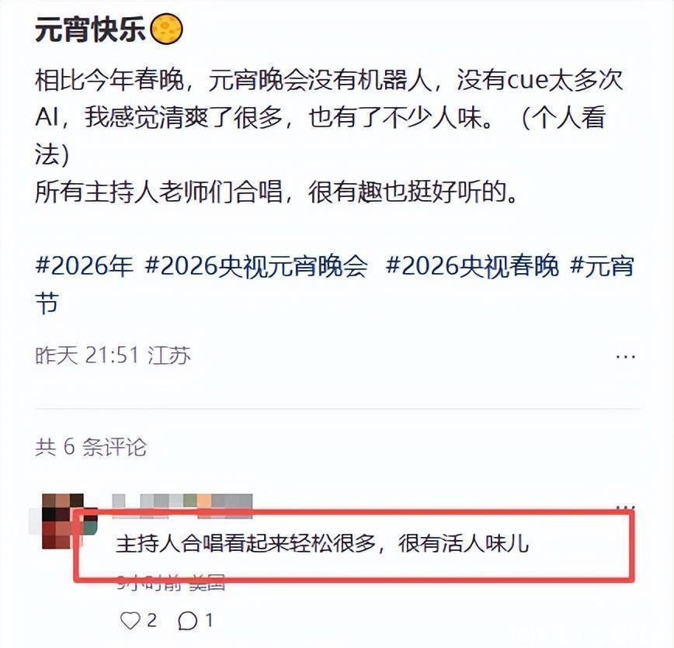Open the #2026央视元宵晚会 hashtag
The image size is (674, 648).
(x=256, y=265)
